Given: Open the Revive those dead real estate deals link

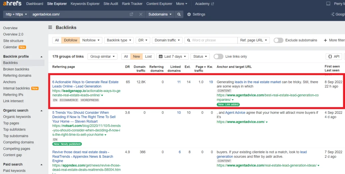Looking at the screenshot, I should (x=83, y=157).
